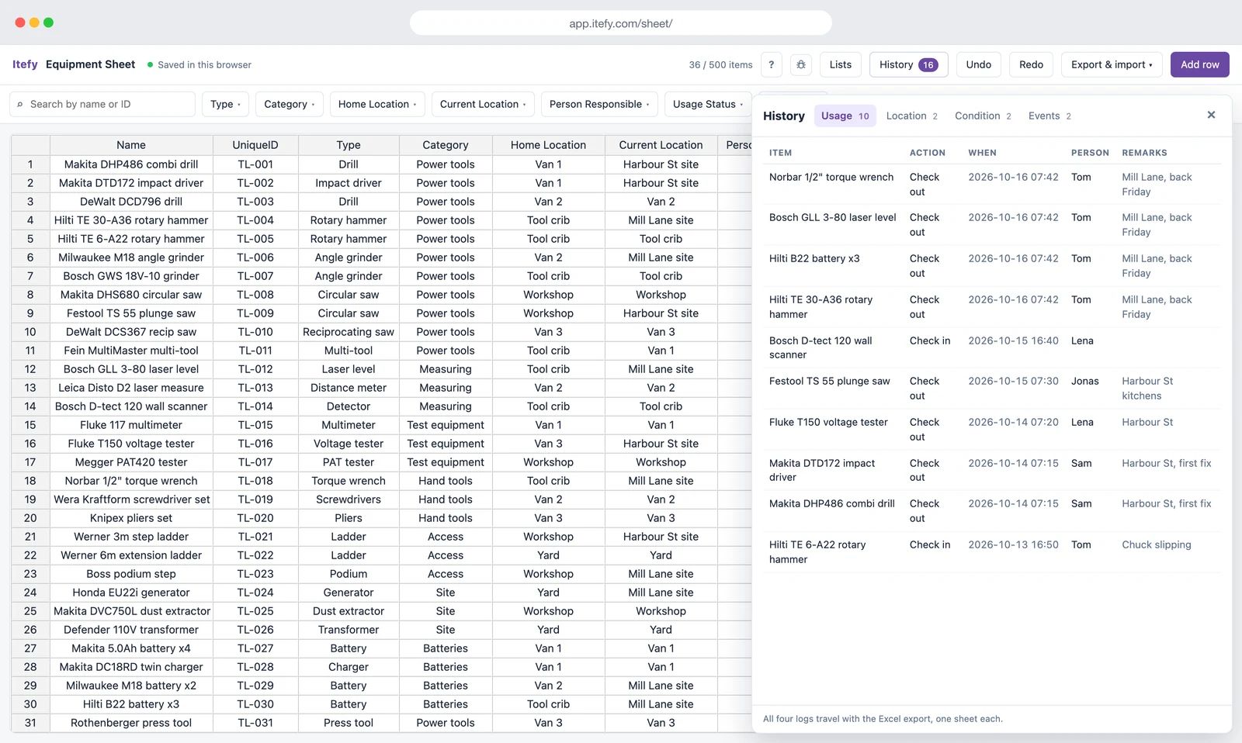Screen dimensions: 1242x743
Task: Click the cell 'TL-010'
Action: (x=255, y=332)
